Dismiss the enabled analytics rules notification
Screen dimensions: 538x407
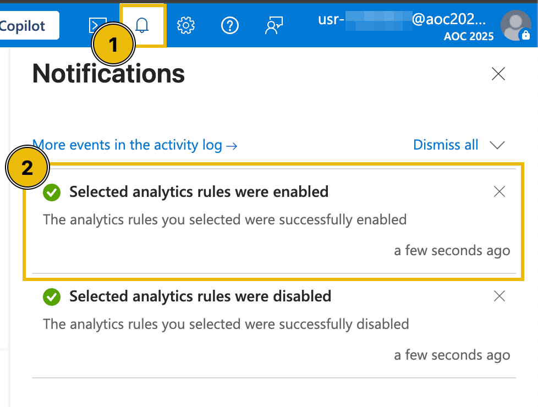[x=499, y=191]
